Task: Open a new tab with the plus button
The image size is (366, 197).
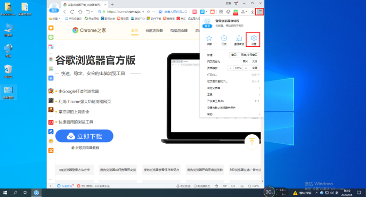Action: (x=112, y=4)
